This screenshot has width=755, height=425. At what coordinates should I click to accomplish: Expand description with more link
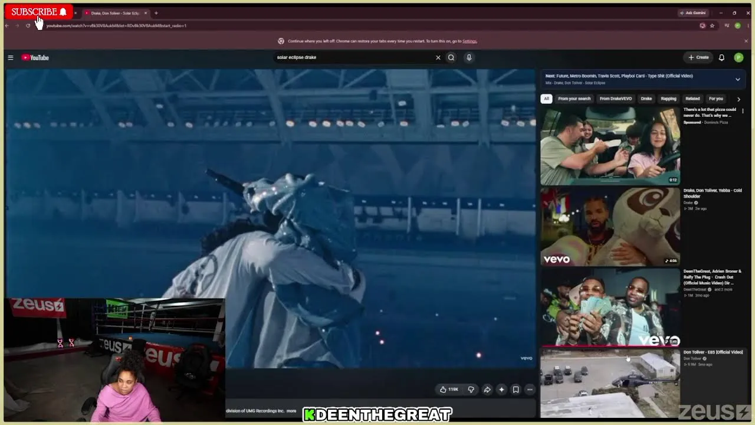pyautogui.click(x=291, y=411)
